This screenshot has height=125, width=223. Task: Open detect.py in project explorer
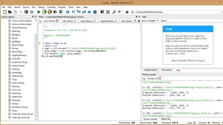(16, 31)
